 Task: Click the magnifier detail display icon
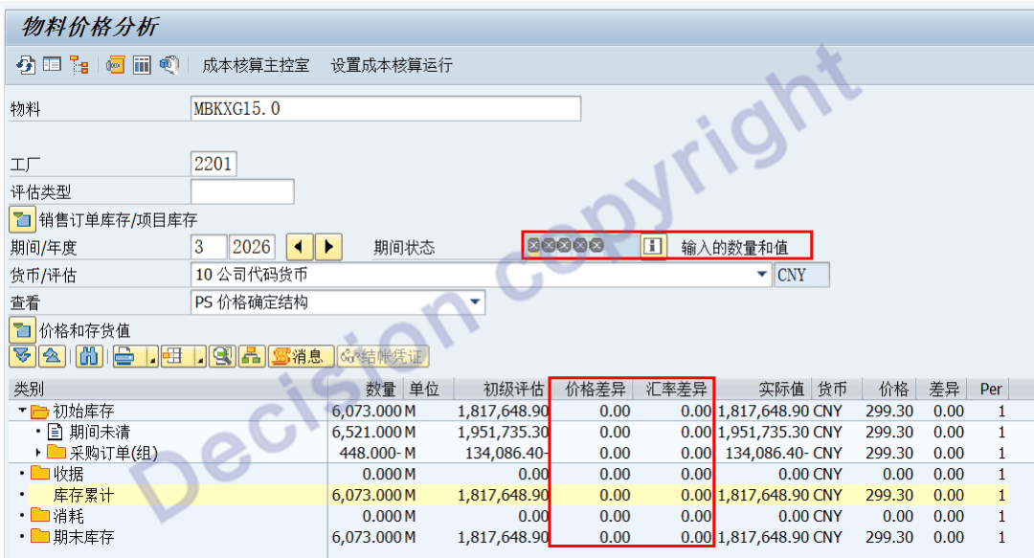222,357
